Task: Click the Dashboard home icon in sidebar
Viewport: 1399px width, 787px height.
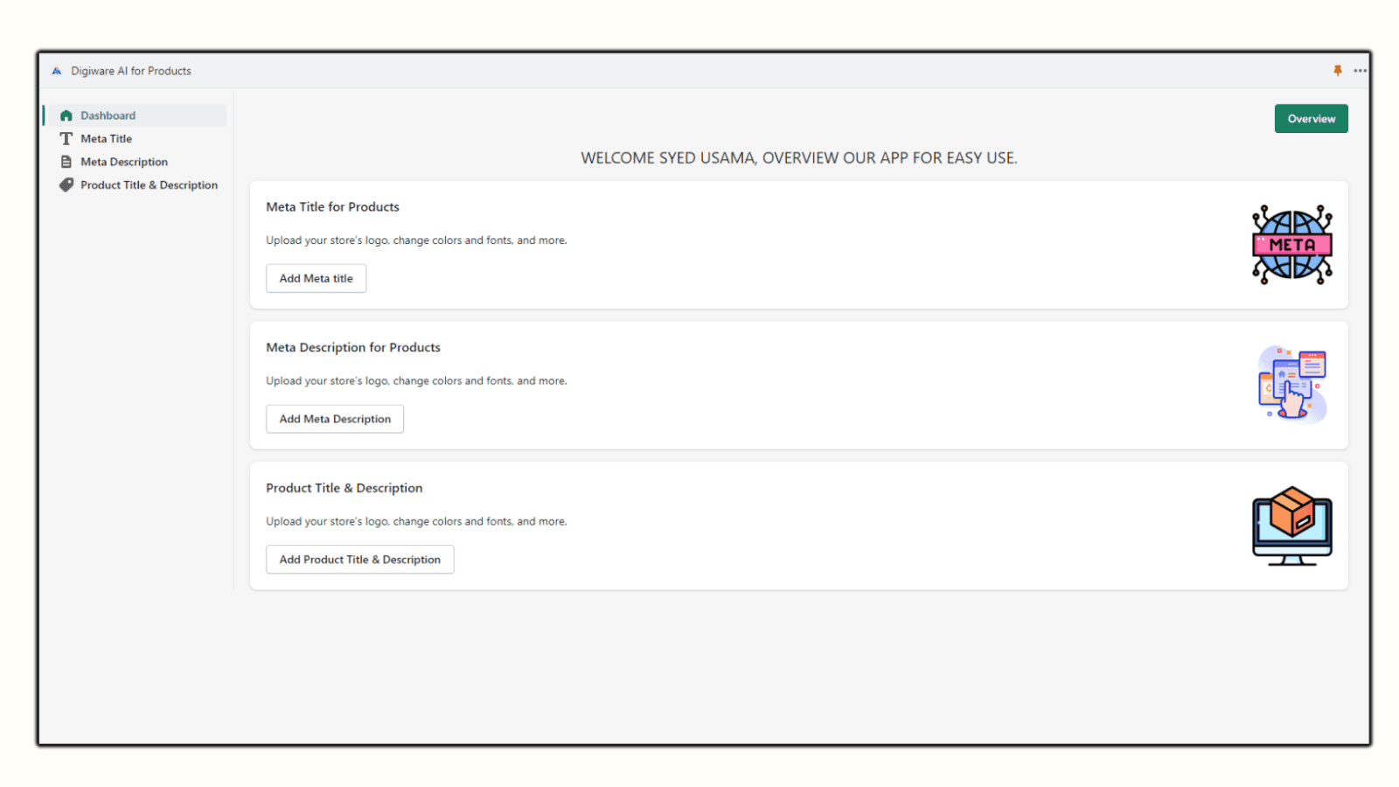Action: pos(66,115)
